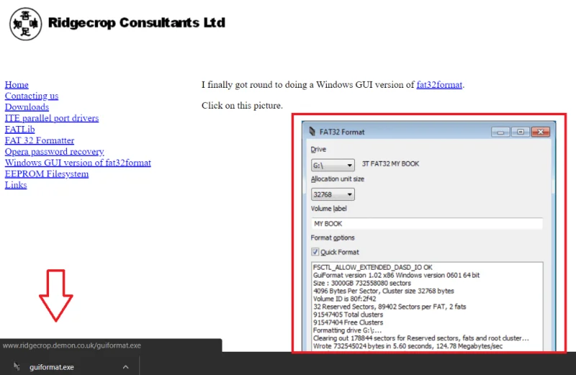Open the FATLib link
576x375 pixels.
(x=20, y=130)
